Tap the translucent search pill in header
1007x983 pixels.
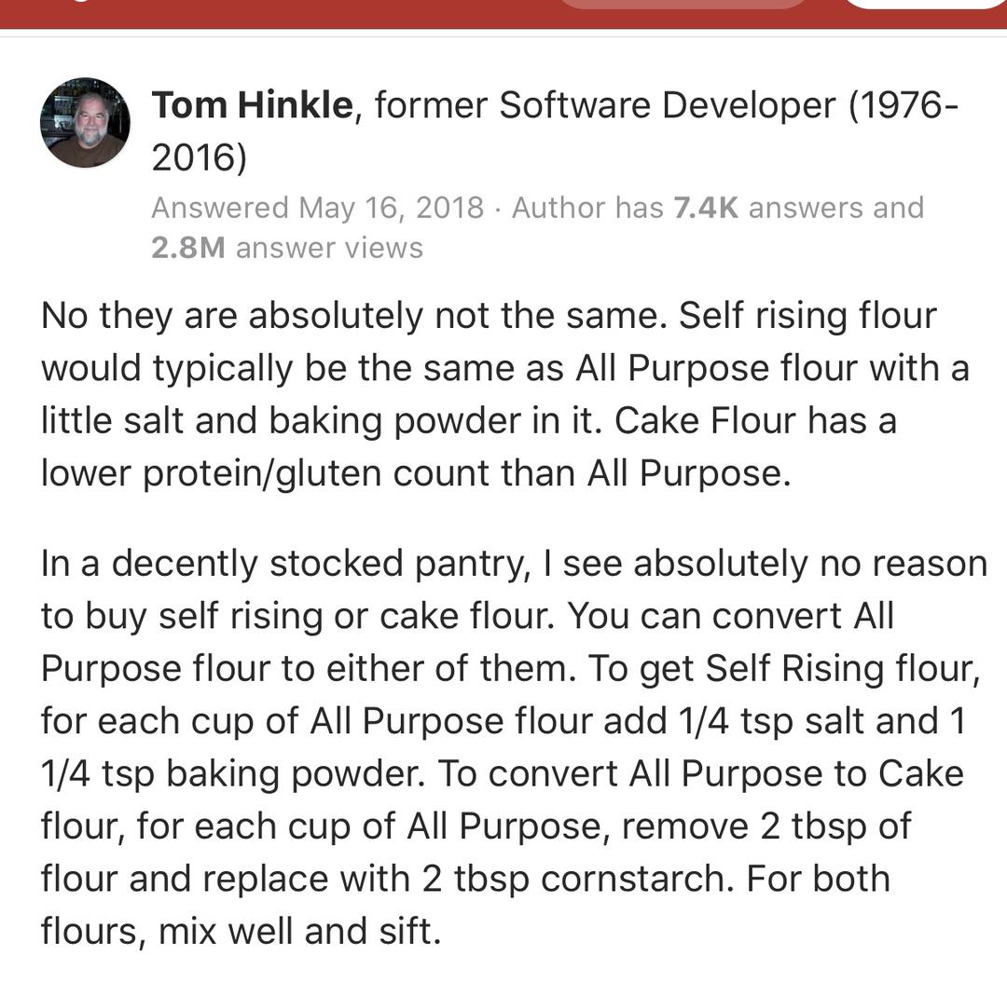pos(683,5)
